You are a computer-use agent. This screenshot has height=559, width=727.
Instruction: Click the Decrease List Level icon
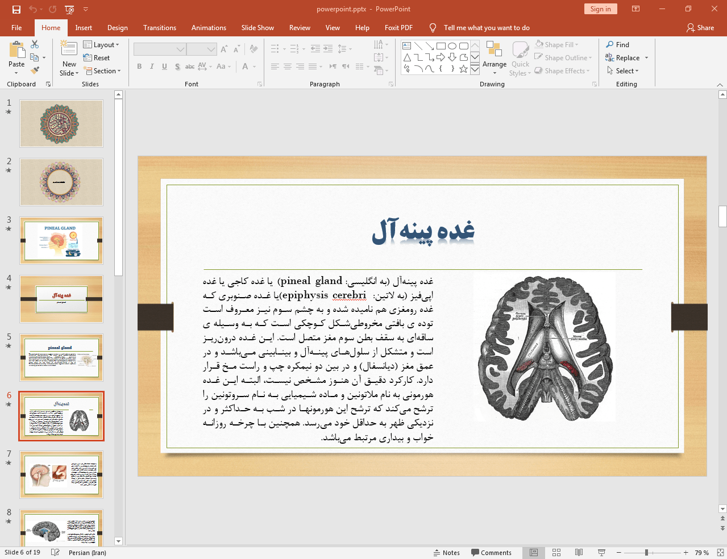click(x=315, y=49)
